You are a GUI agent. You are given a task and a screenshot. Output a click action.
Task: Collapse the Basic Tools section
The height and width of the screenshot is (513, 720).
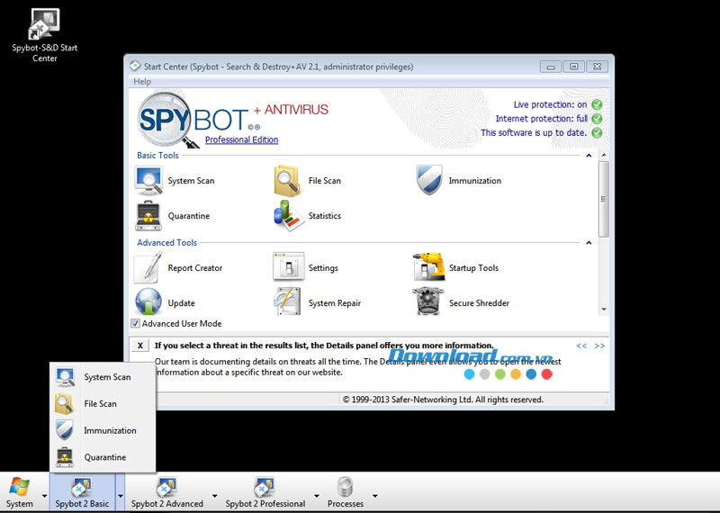(589, 156)
